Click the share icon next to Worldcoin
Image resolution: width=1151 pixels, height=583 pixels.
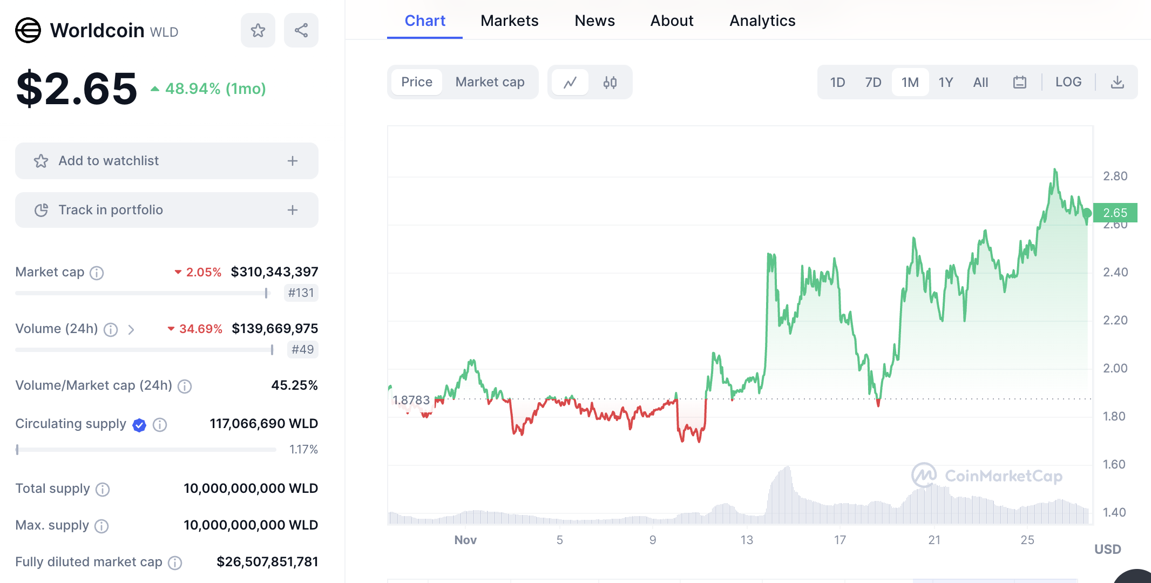[x=301, y=30]
